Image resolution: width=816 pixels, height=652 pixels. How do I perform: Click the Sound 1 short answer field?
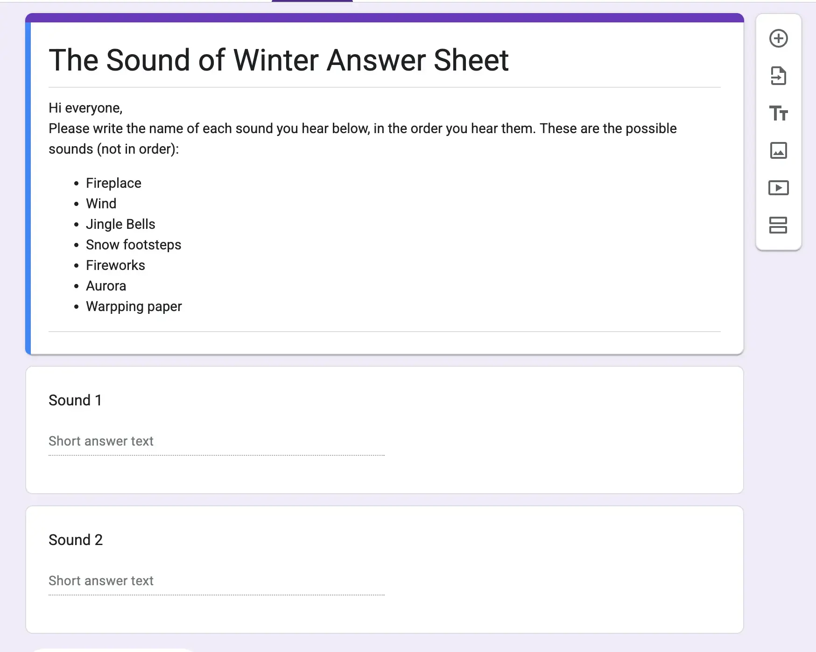[216, 441]
